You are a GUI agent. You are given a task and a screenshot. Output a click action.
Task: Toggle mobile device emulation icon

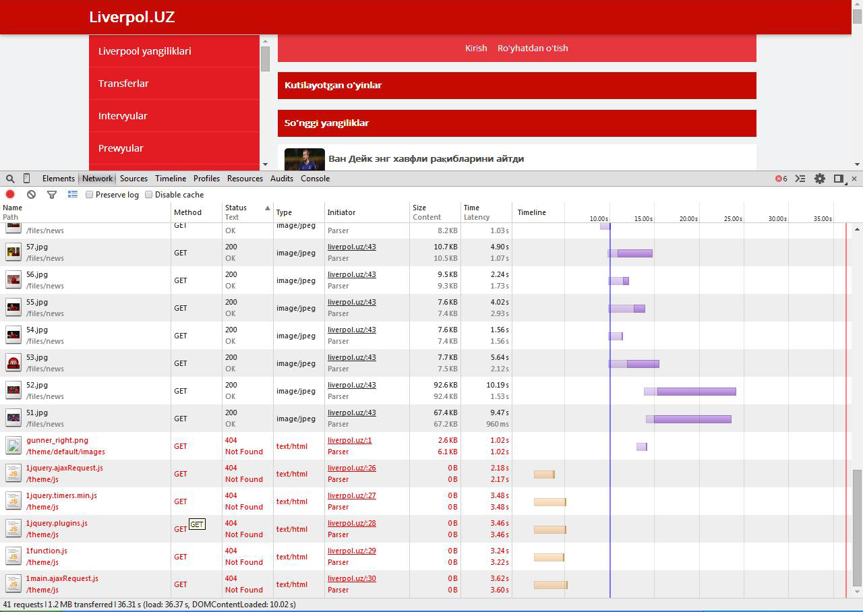27,179
